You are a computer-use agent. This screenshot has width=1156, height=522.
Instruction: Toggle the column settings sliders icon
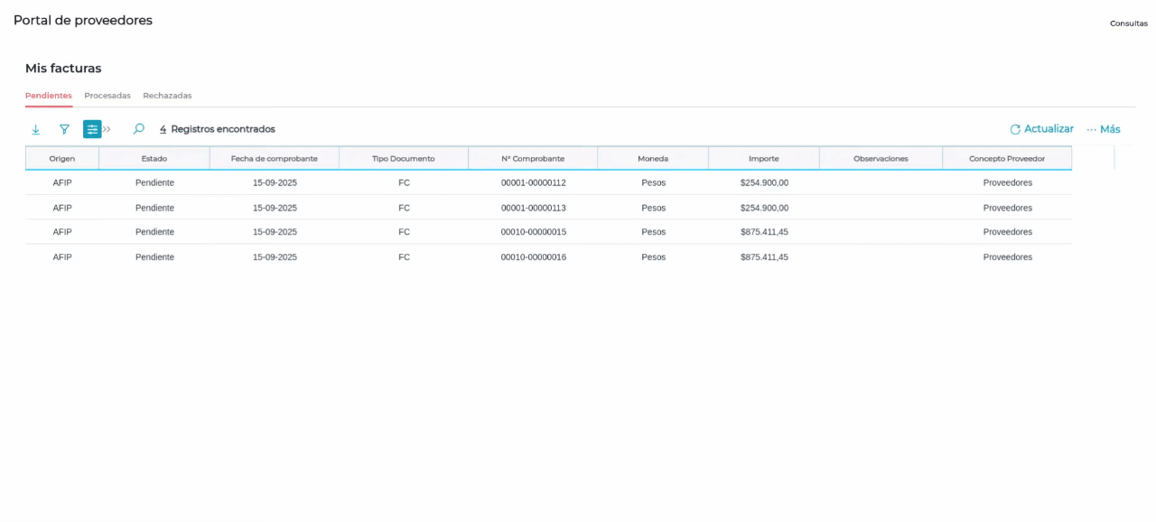92,129
